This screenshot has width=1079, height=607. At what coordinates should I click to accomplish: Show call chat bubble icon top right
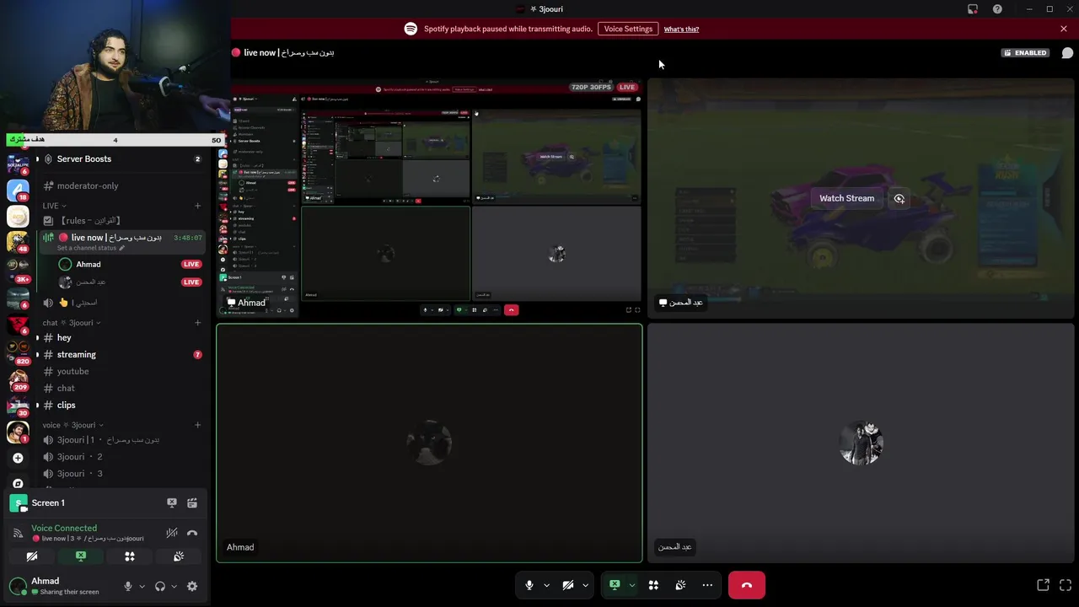[1067, 52]
